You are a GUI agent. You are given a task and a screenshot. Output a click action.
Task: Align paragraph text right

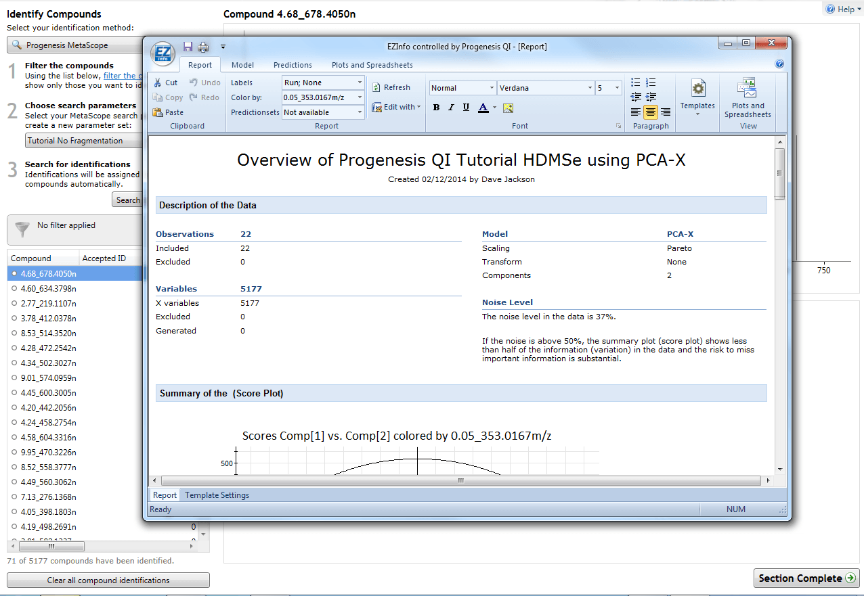[666, 112]
